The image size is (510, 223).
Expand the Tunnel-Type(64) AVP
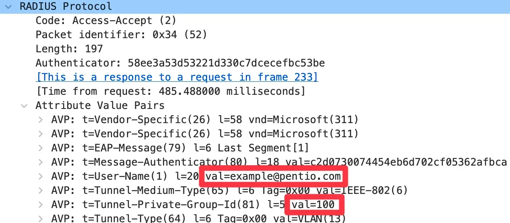40,218
